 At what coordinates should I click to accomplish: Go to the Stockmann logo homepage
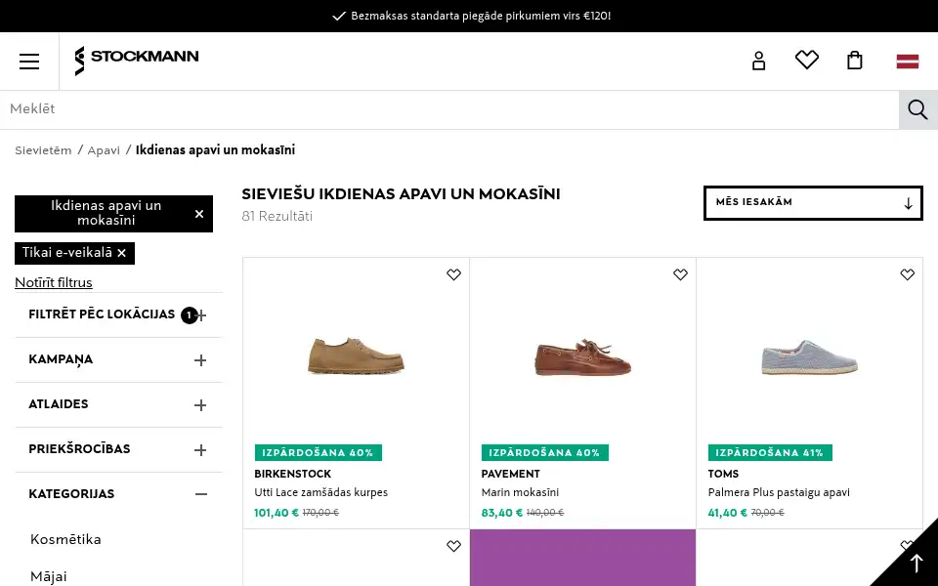pyautogui.click(x=137, y=61)
